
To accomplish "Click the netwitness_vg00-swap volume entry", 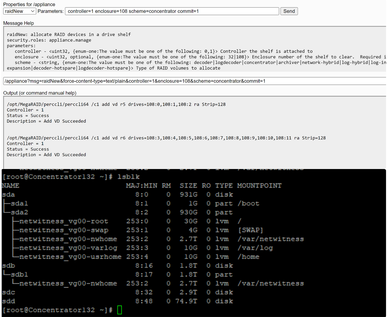I will [x=63, y=230].
